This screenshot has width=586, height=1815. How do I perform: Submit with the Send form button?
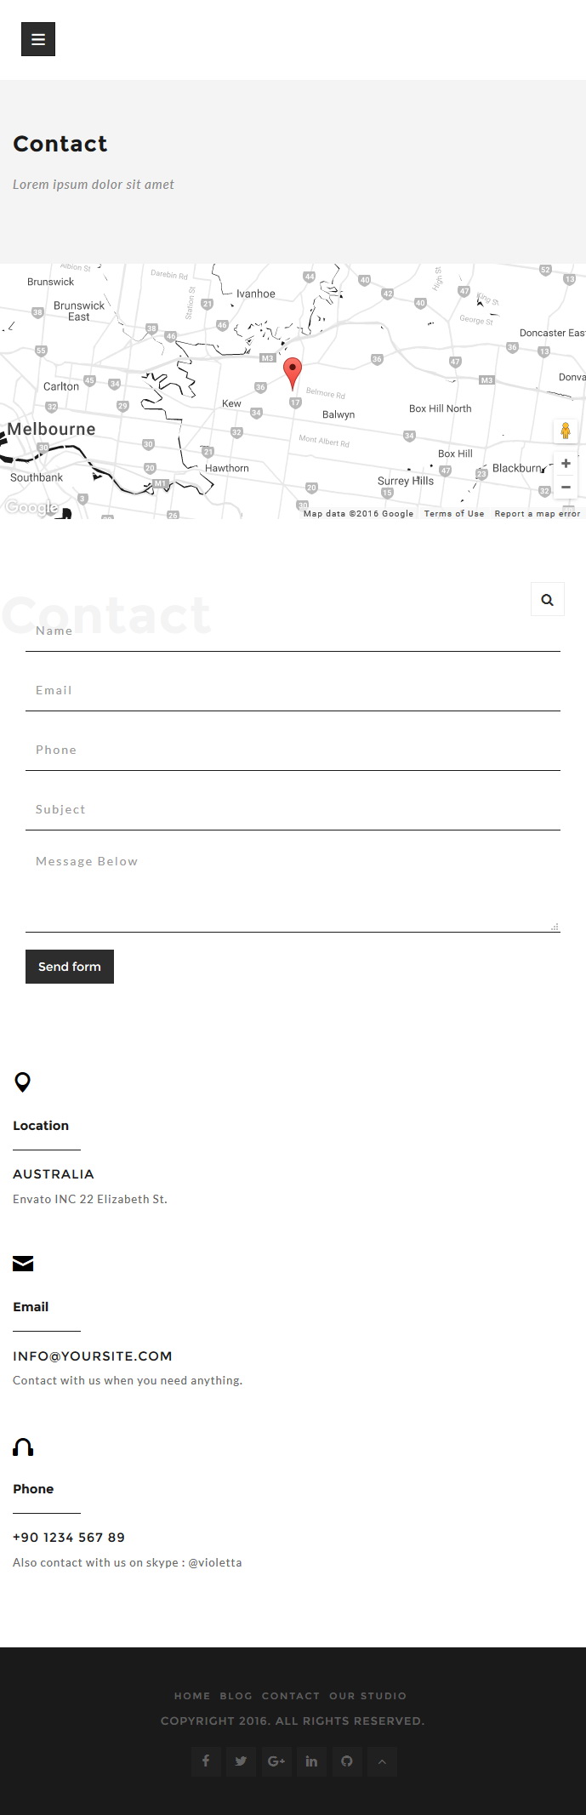point(70,967)
